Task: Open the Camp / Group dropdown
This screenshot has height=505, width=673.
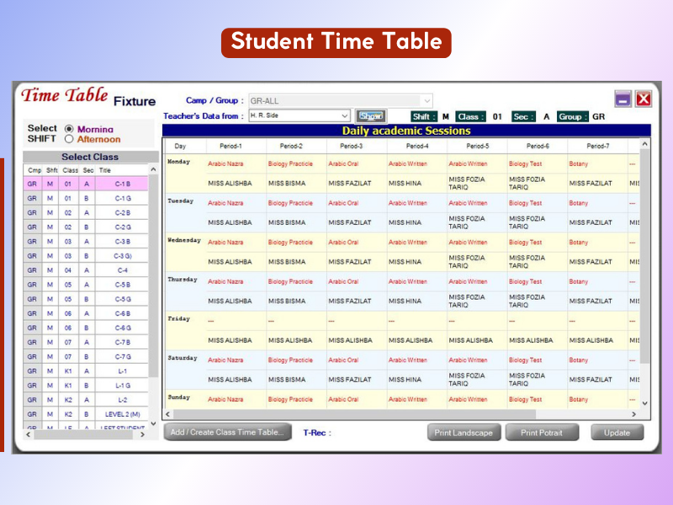Action: [x=427, y=100]
